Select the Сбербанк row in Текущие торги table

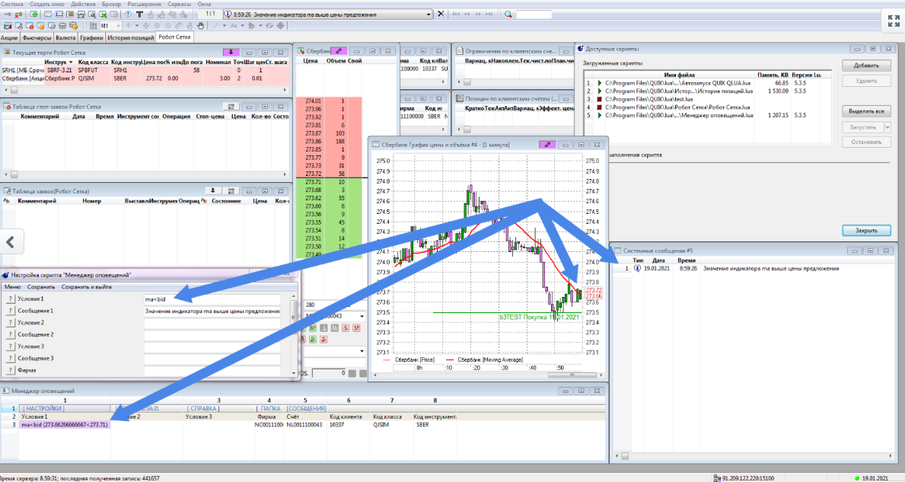145,78
